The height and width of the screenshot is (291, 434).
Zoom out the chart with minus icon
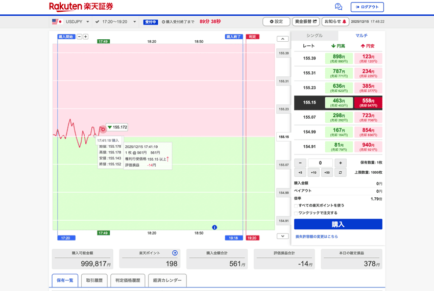pyautogui.click(x=80, y=37)
